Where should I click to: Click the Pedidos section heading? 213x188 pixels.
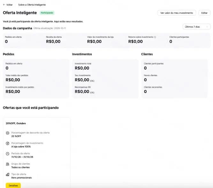click(9, 54)
